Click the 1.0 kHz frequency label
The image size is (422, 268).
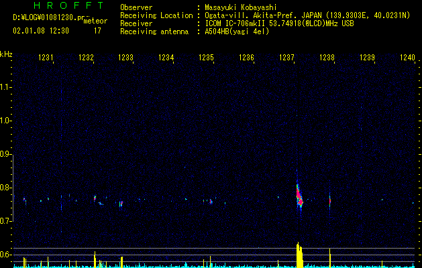5,121
